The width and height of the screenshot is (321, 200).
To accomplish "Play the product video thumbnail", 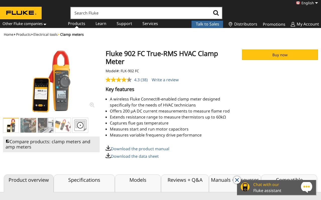I will pos(80,125).
